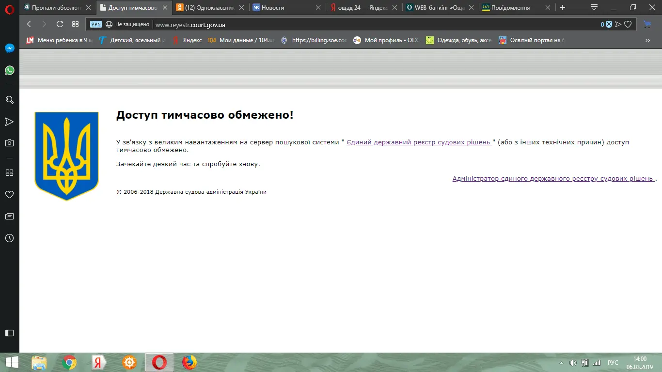Open browsing history clock icon
662x372 pixels.
click(9, 238)
